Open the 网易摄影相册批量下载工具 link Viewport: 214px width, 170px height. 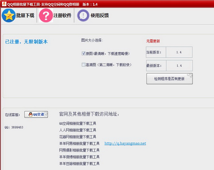(x=79, y=150)
